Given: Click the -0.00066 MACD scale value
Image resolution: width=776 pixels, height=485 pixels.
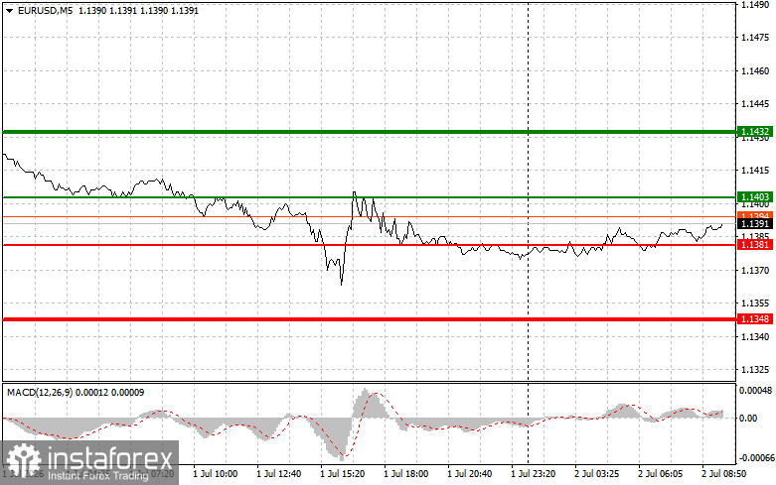Looking at the screenshot, I should tap(756, 458).
